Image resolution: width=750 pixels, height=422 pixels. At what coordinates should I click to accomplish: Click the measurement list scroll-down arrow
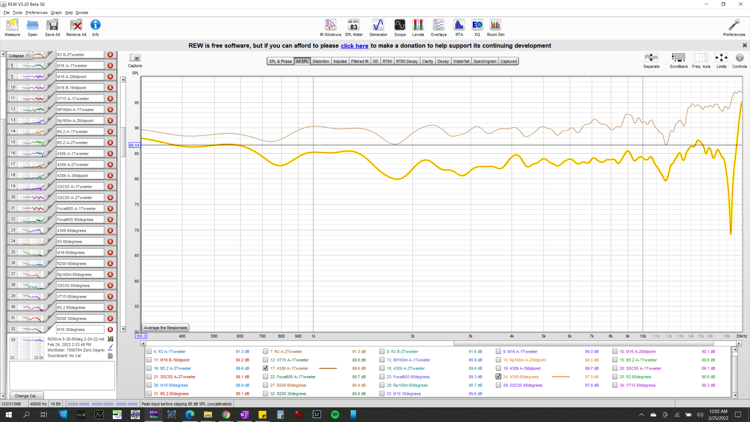click(3, 396)
